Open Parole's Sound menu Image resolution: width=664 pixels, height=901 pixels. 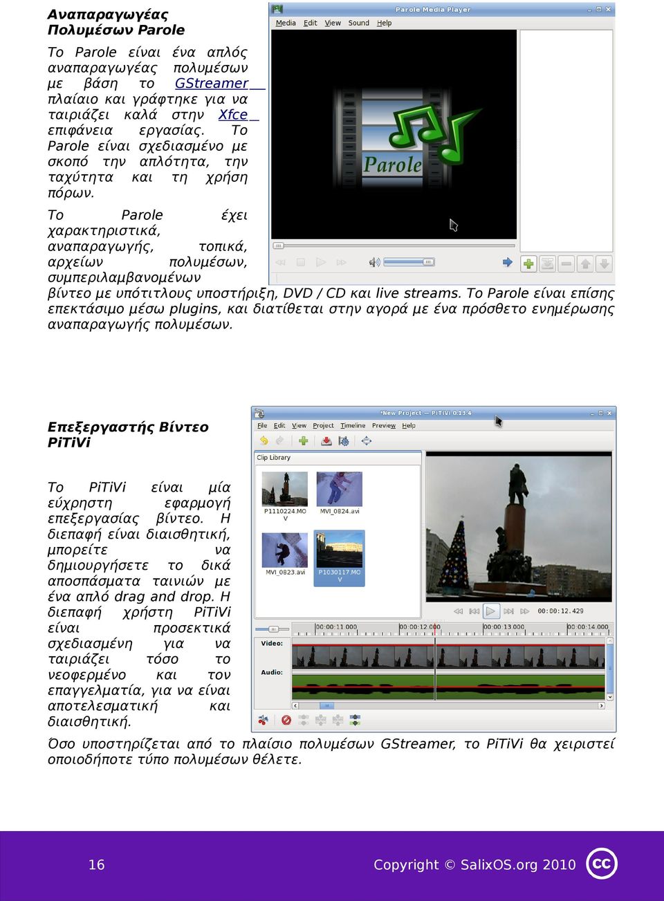point(358,23)
